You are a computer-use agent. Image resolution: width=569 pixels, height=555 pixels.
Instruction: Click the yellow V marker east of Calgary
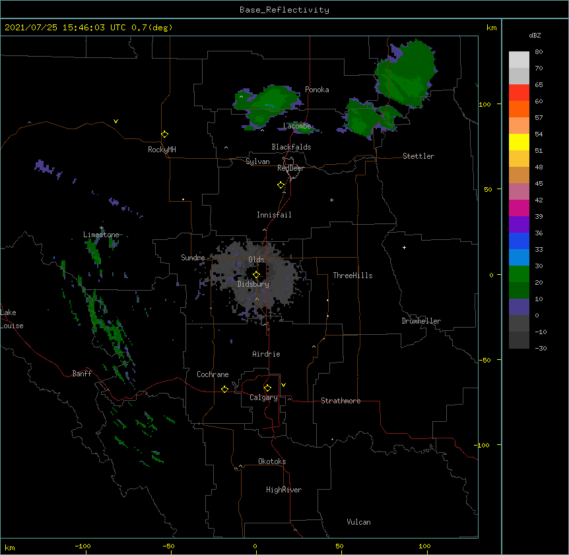[283, 385]
